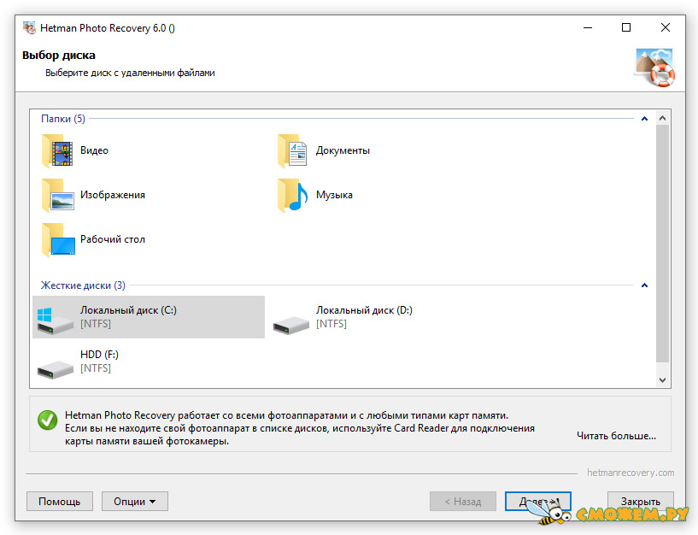Click the lifebuoy photo logo in header
The width and height of the screenshot is (698, 535).
[654, 68]
